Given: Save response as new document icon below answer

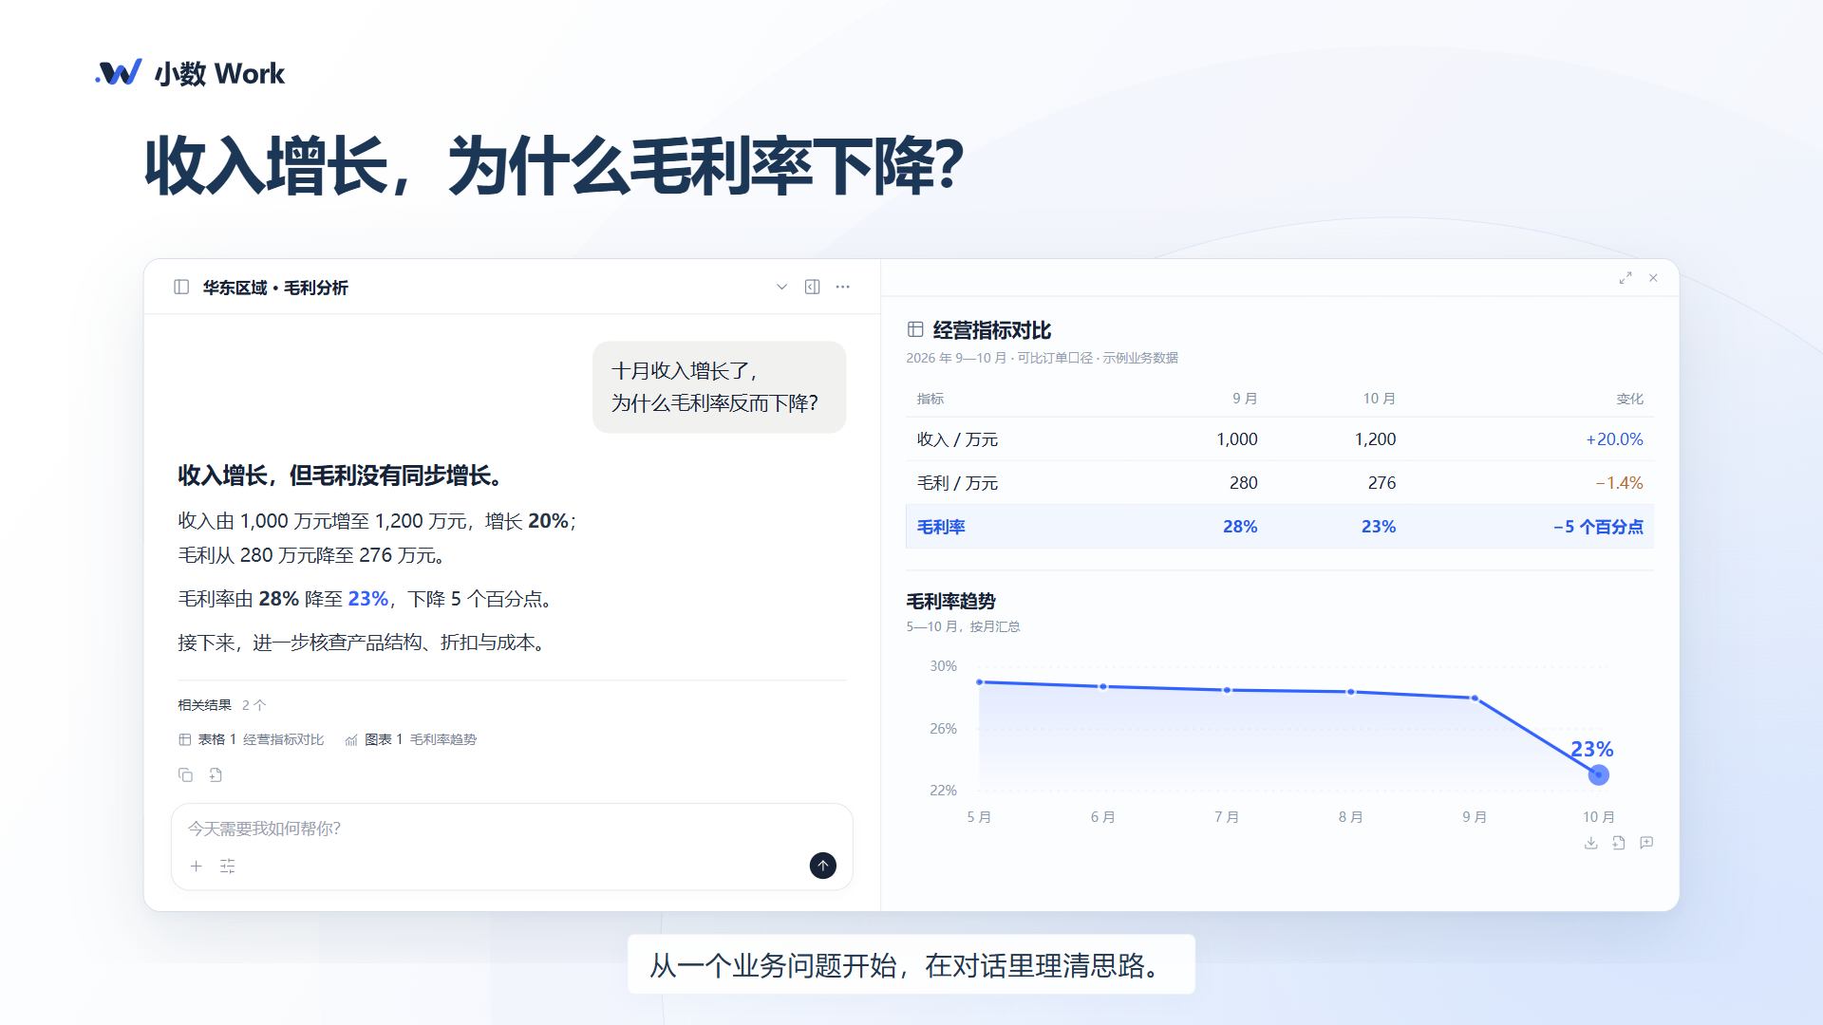Looking at the screenshot, I should pos(216,774).
